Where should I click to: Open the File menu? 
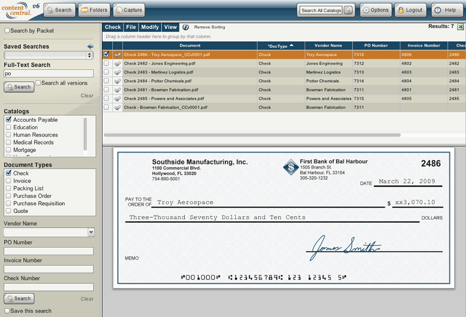pyautogui.click(x=130, y=27)
